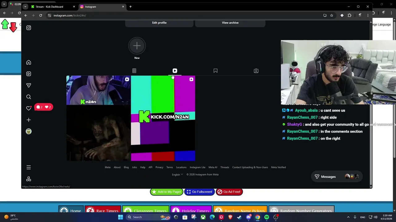Open Notifications heart icon in sidebar
The height and width of the screenshot is (222, 396).
coord(28,108)
